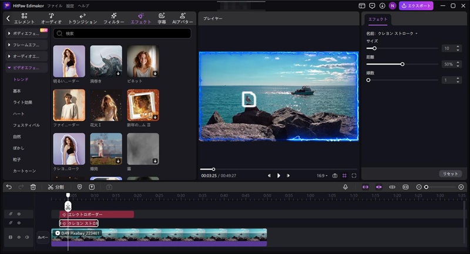Enter fullscreen preview in player
This screenshot has width=470, height=254.
pos(354,175)
